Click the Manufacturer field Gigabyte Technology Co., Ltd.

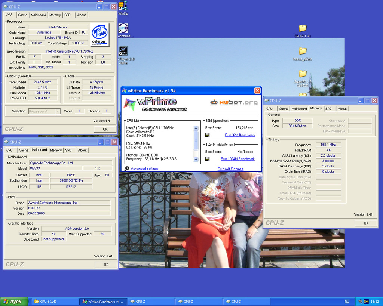click(x=71, y=163)
